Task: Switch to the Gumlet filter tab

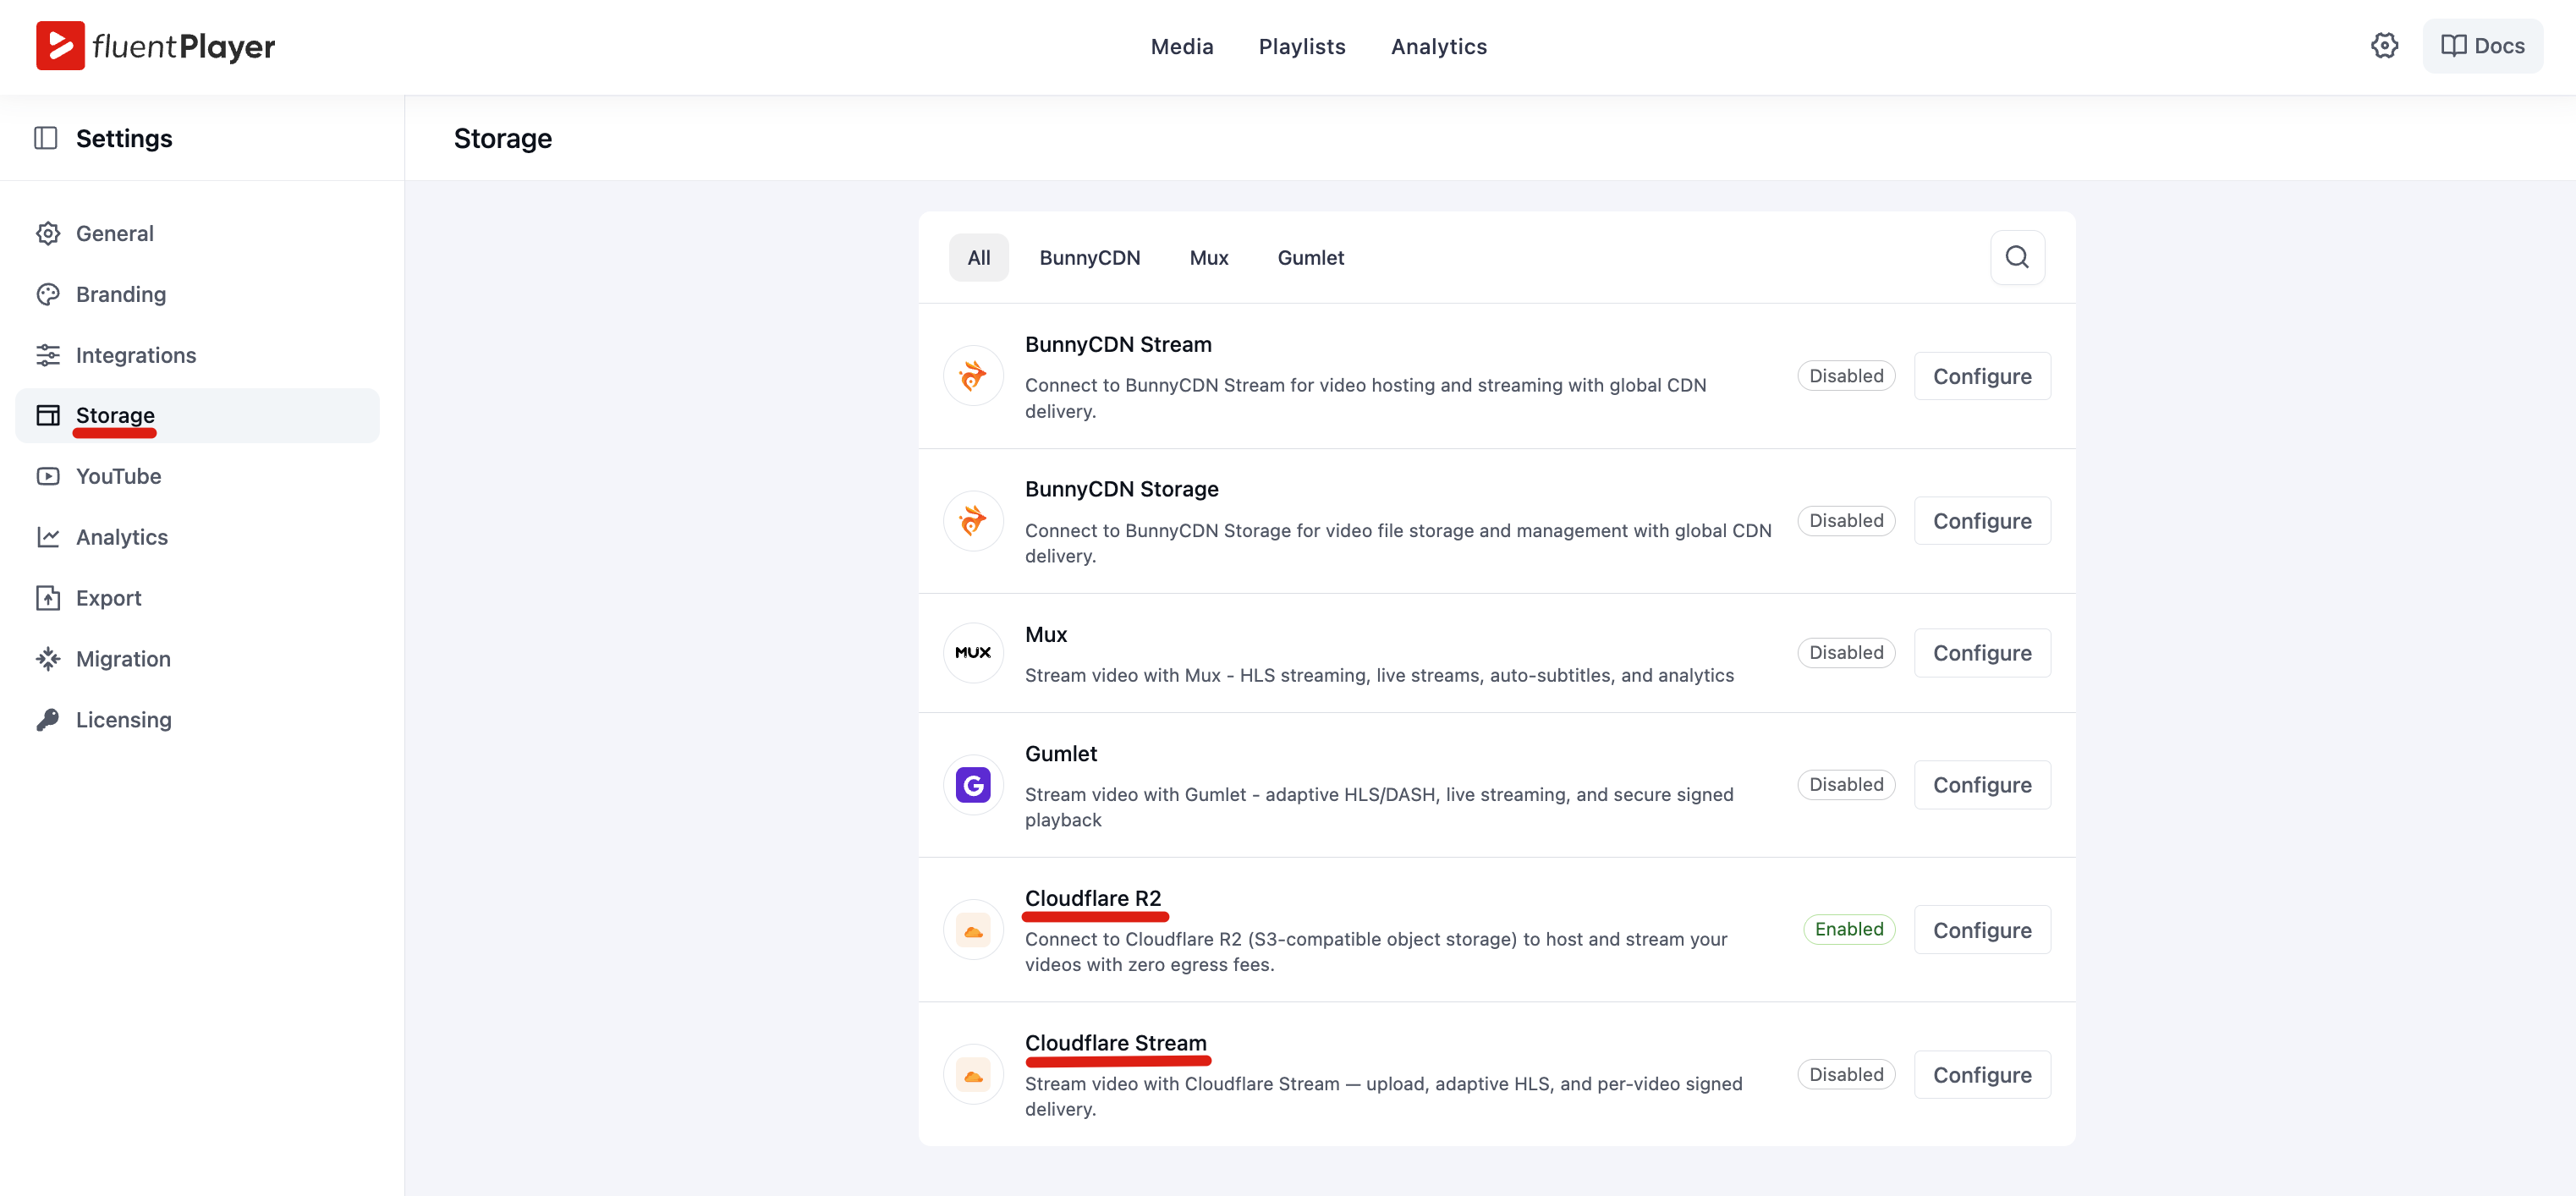Action: click(1310, 258)
